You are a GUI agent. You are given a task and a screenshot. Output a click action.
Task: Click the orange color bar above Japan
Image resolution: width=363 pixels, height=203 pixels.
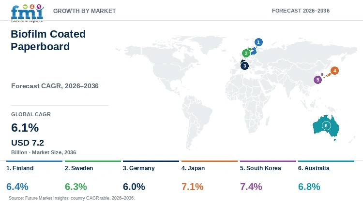[210, 161]
